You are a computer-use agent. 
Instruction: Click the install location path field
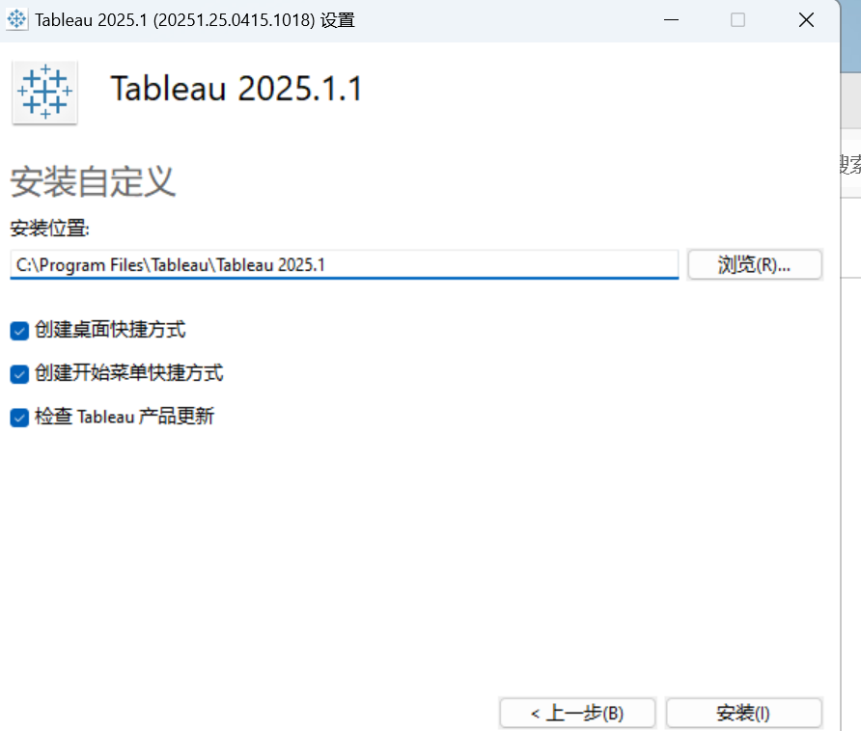tap(345, 265)
